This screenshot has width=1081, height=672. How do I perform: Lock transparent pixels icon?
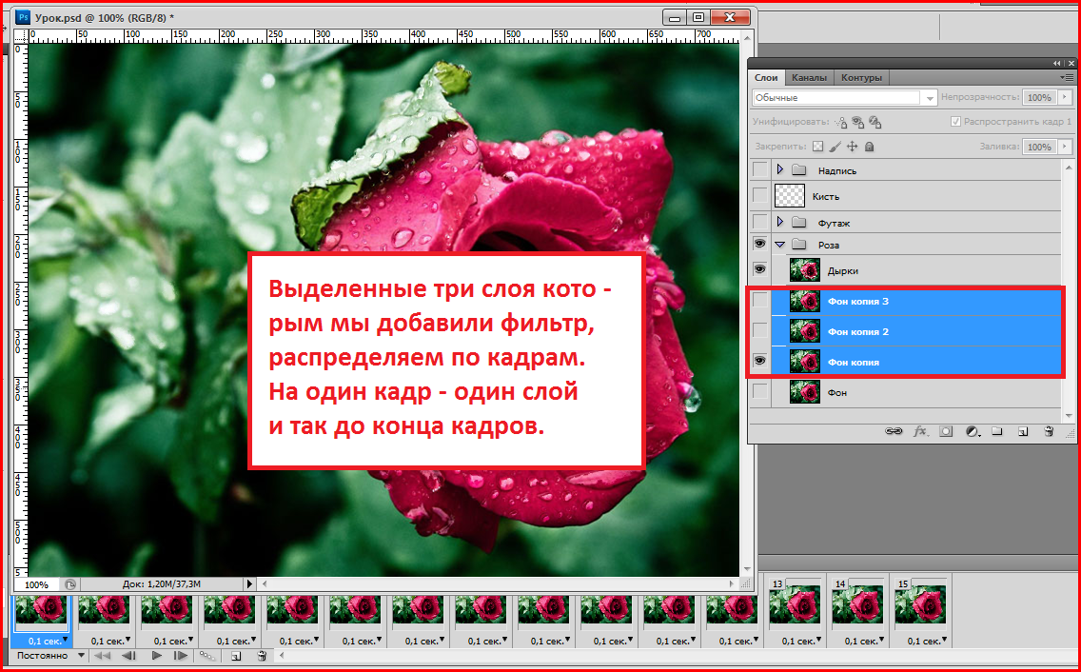tap(817, 147)
